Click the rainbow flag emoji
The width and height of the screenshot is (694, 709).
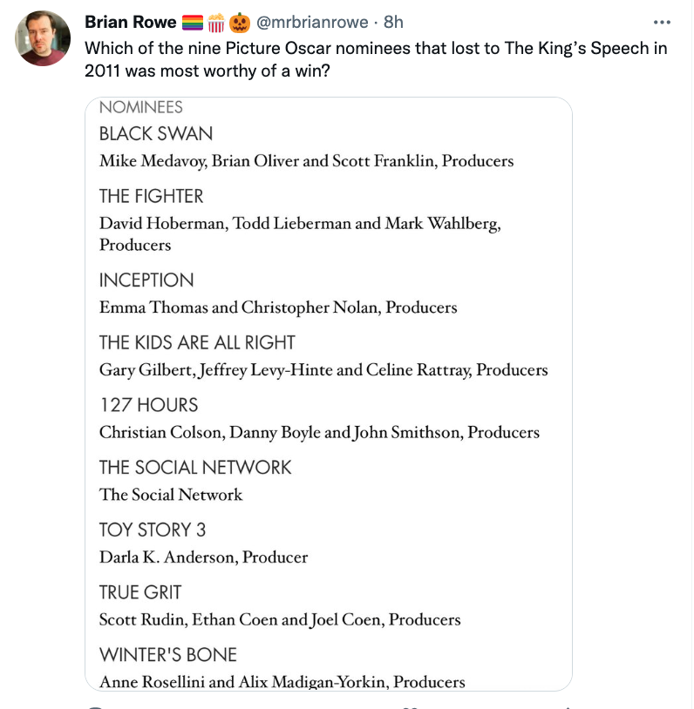(192, 22)
